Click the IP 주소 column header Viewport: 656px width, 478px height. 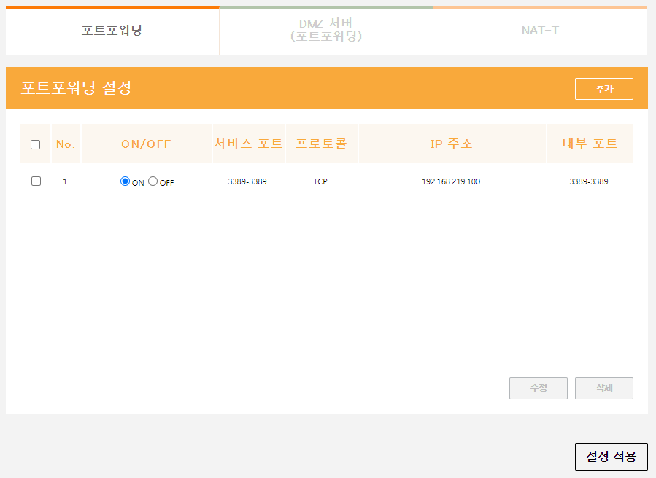[452, 144]
